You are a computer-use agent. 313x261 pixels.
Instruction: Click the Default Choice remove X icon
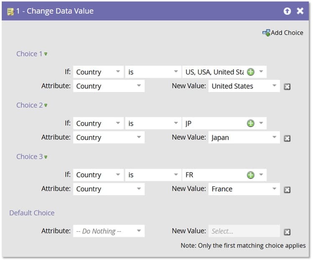(287, 232)
